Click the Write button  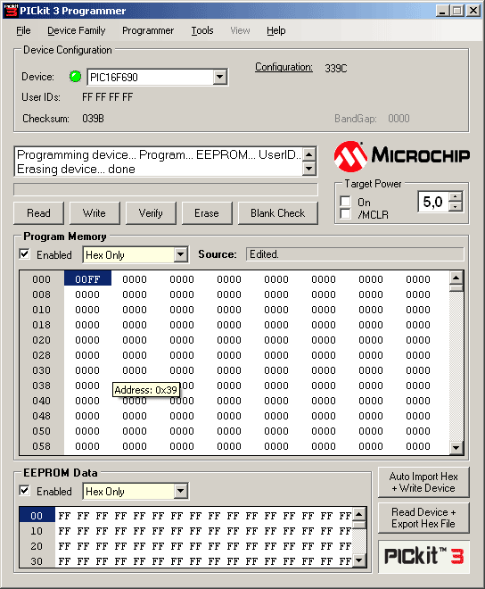pyautogui.click(x=95, y=213)
